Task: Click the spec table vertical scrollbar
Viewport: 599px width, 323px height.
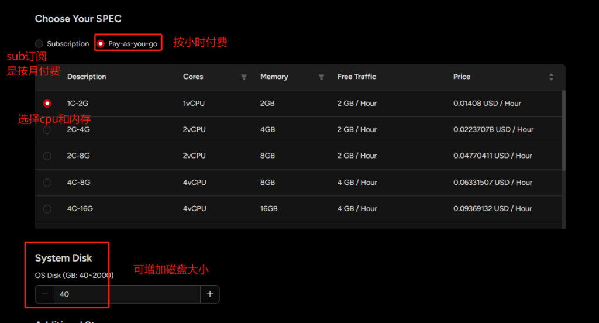Action: coord(564,130)
